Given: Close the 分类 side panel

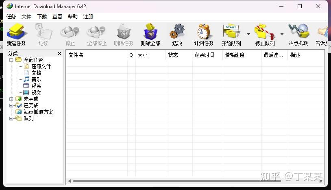Looking at the screenshot, I should [59, 54].
